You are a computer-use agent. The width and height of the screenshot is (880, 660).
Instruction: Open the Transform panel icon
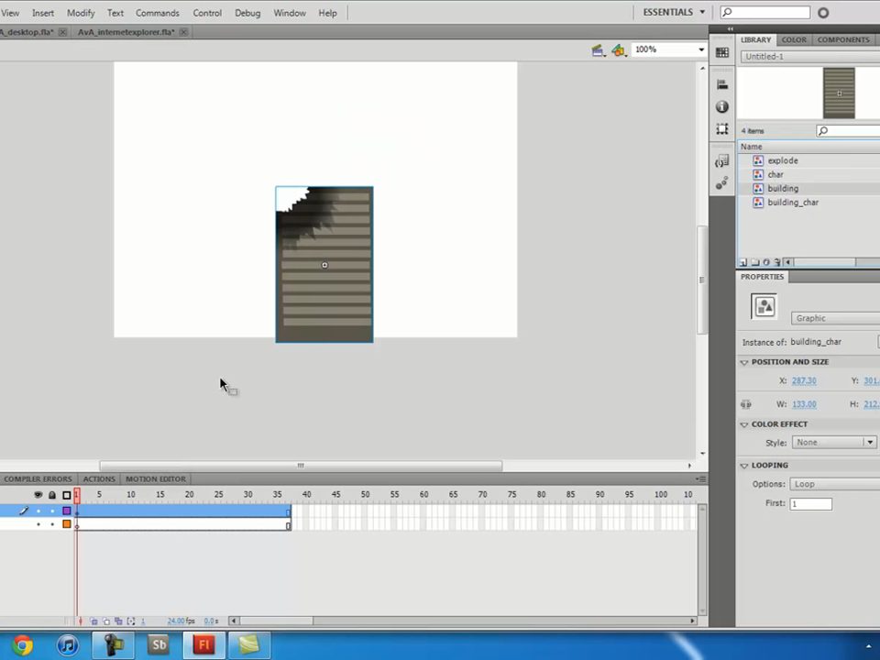pyautogui.click(x=722, y=129)
